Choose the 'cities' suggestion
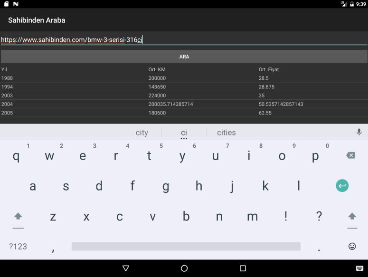This screenshot has width=368, height=277. pyautogui.click(x=226, y=133)
